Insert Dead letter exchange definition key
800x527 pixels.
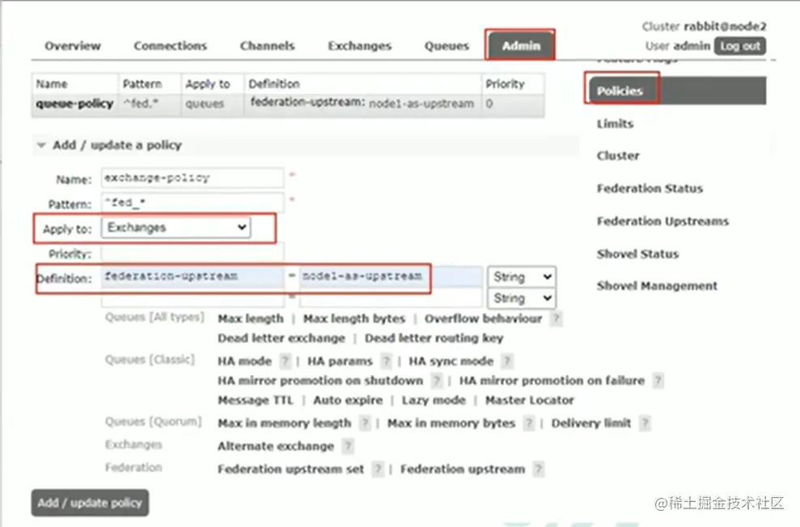[281, 339]
